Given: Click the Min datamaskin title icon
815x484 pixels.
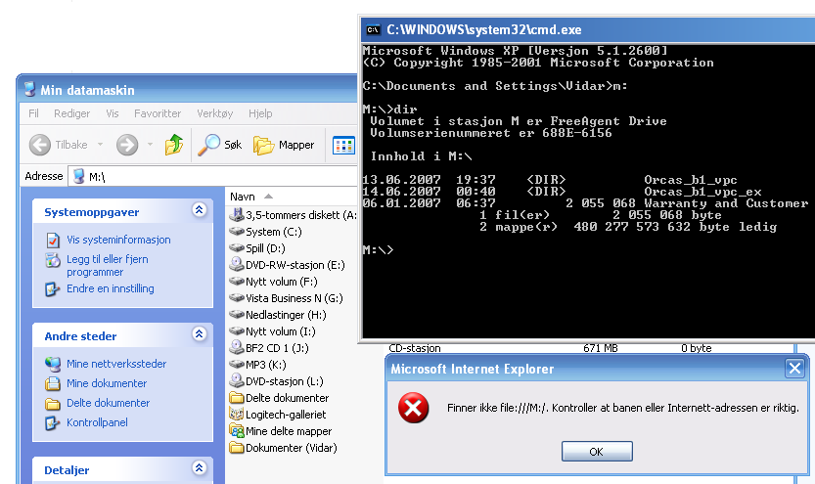Looking at the screenshot, I should (29, 89).
